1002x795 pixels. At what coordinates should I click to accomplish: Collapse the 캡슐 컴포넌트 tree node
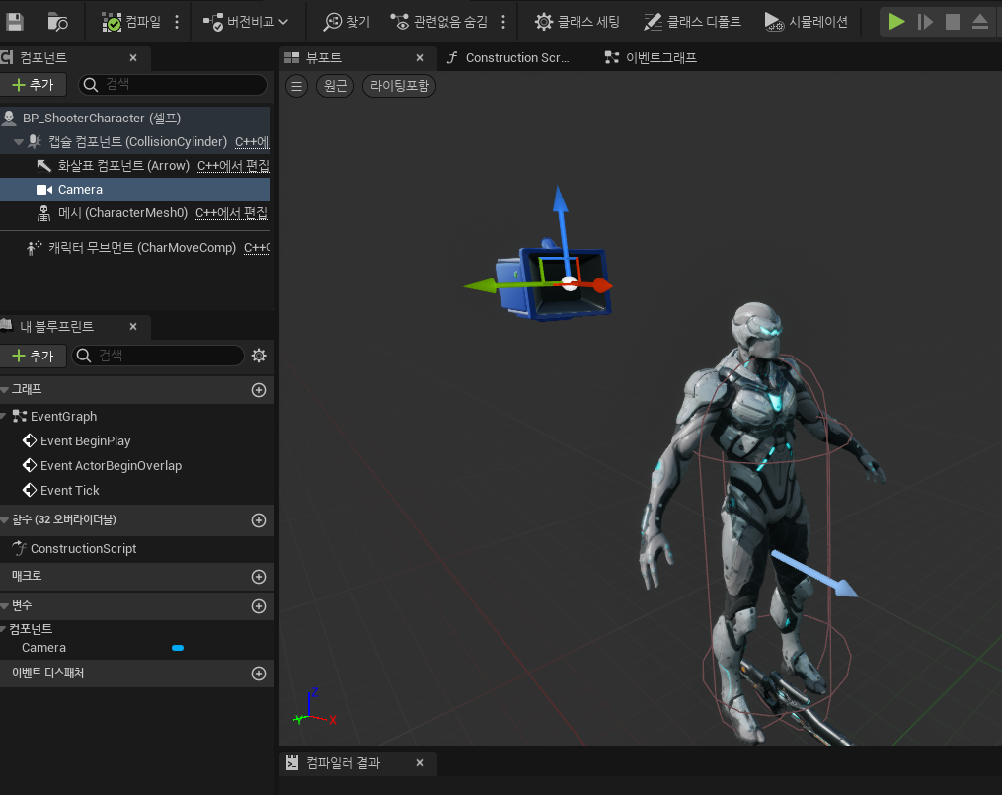coord(19,142)
